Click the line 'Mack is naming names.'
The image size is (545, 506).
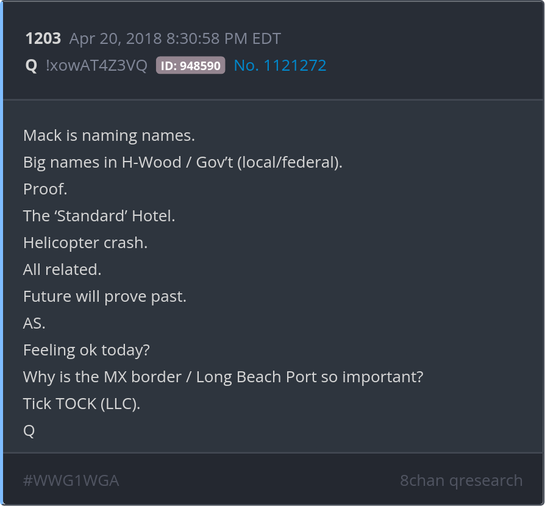(x=109, y=135)
